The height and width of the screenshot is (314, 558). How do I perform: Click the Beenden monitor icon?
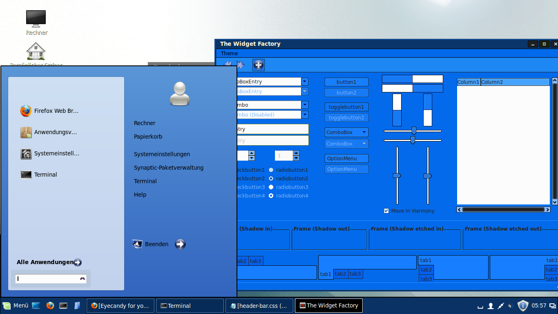(137, 244)
